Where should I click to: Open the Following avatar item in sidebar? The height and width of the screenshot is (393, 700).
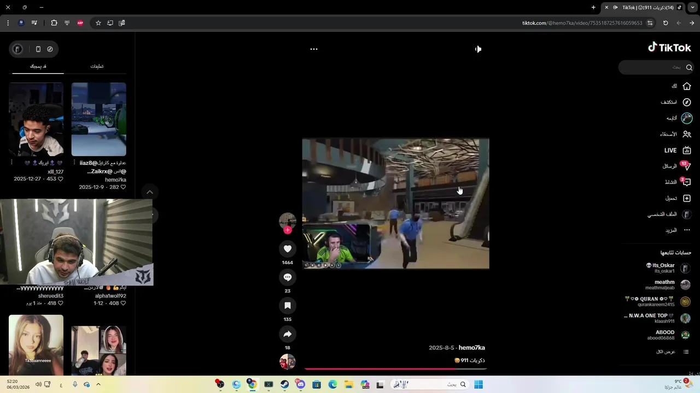click(x=687, y=118)
